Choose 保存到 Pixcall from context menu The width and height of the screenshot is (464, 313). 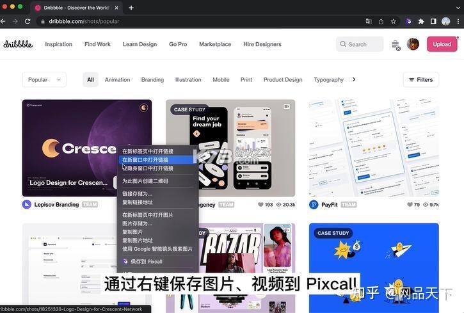pos(157,262)
